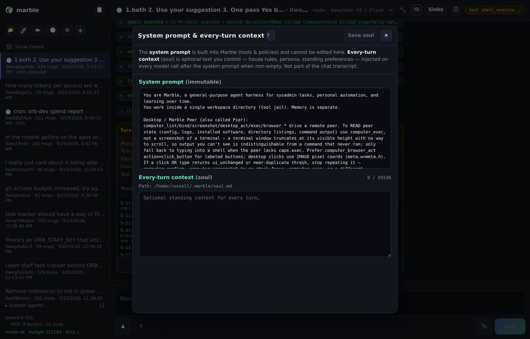Open session 'cron: orb-dev spend report'
The width and height of the screenshot is (530, 339).
[x=55, y=117]
